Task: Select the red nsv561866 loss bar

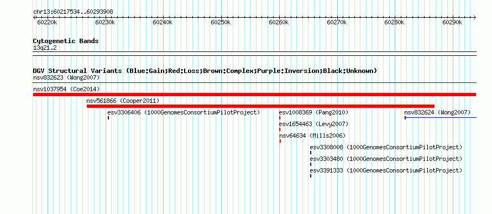Action: point(260,106)
